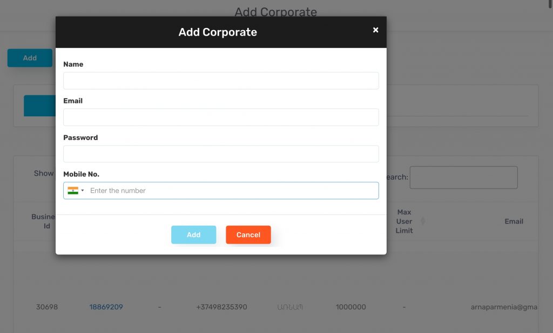Click the Add Corporate dialog title bar
553x333 pixels.
[x=218, y=32]
